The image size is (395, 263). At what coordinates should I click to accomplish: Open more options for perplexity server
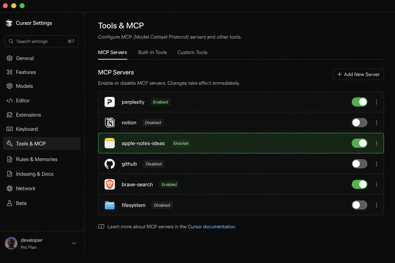click(x=376, y=102)
